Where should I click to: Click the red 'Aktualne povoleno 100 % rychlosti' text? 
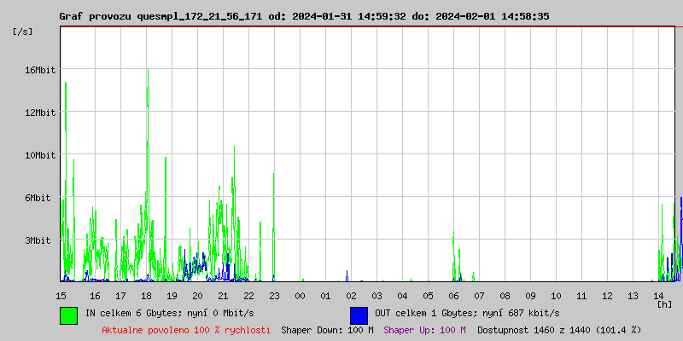tap(186, 330)
